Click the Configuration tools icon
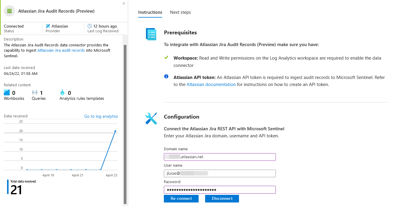Viewport: 394px width, 206px height. tap(151, 118)
